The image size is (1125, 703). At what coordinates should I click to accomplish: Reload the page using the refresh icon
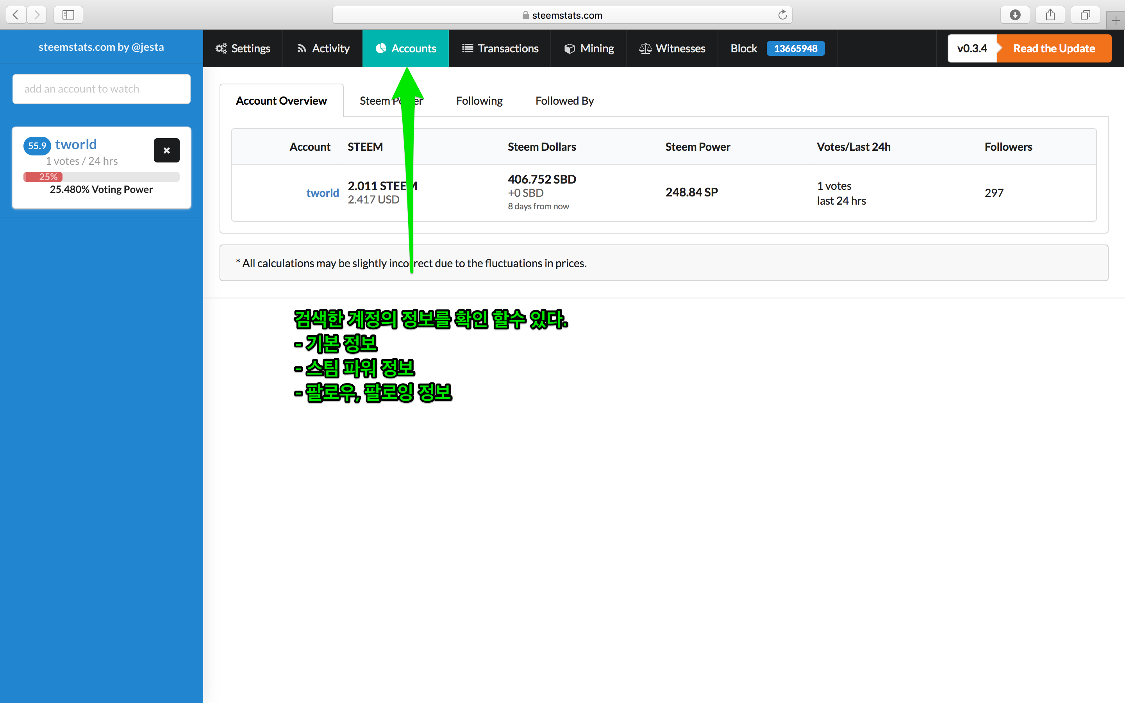782,15
